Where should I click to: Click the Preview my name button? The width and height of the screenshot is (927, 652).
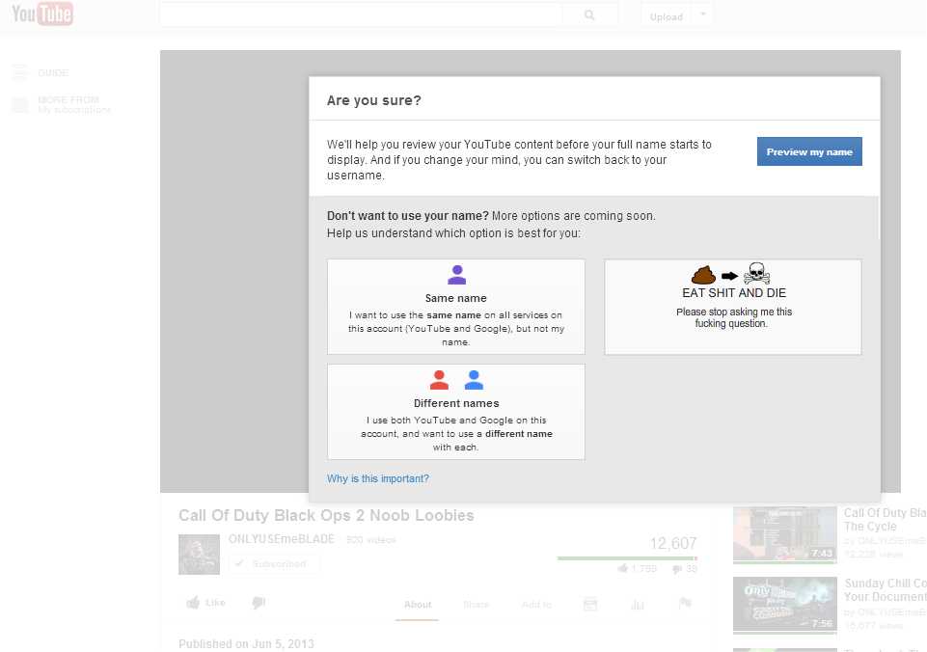(x=809, y=151)
